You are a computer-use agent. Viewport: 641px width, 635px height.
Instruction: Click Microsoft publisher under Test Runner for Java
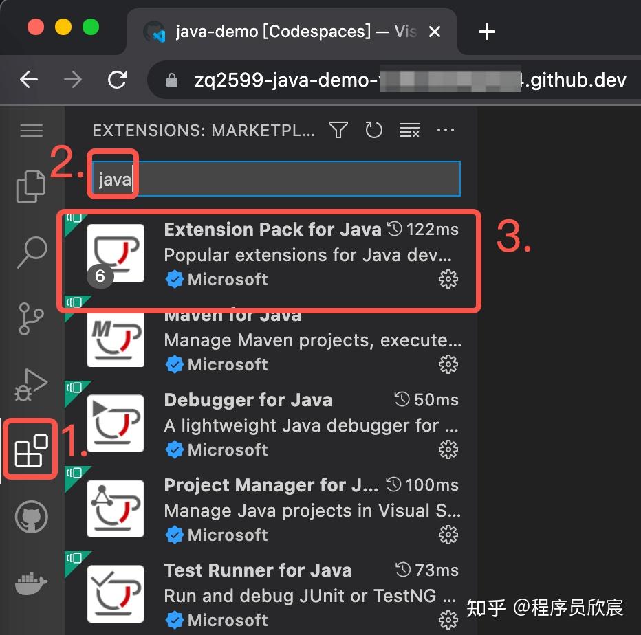coord(227,621)
